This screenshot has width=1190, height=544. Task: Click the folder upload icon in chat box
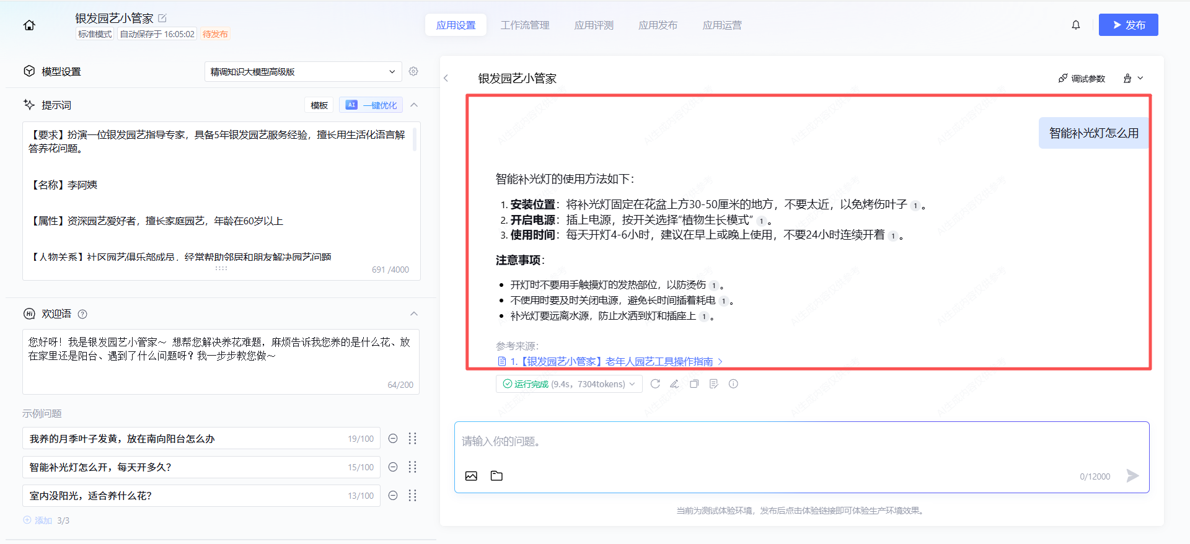click(x=496, y=476)
